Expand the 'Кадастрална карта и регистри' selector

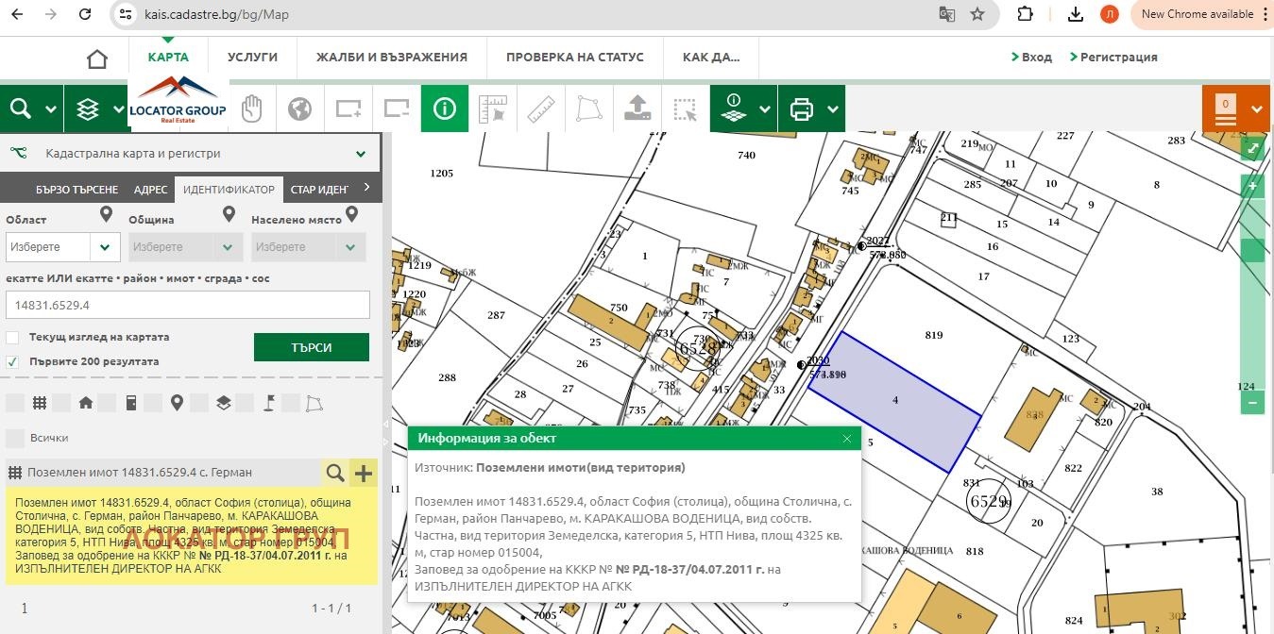[x=361, y=154]
